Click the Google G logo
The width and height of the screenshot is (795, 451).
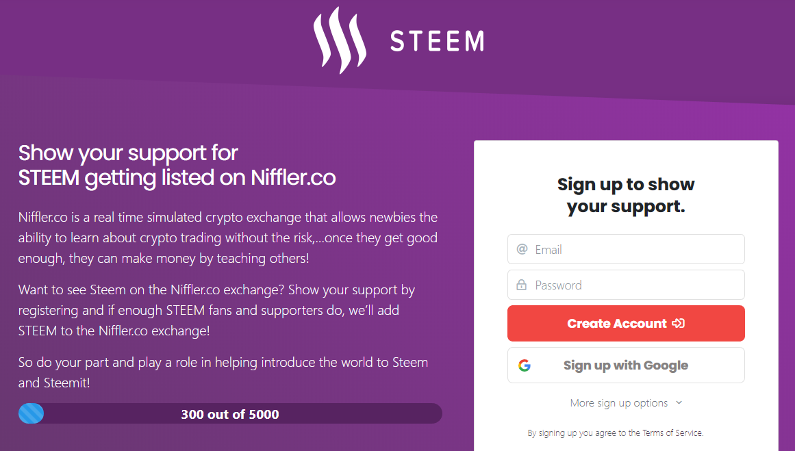pyautogui.click(x=525, y=365)
